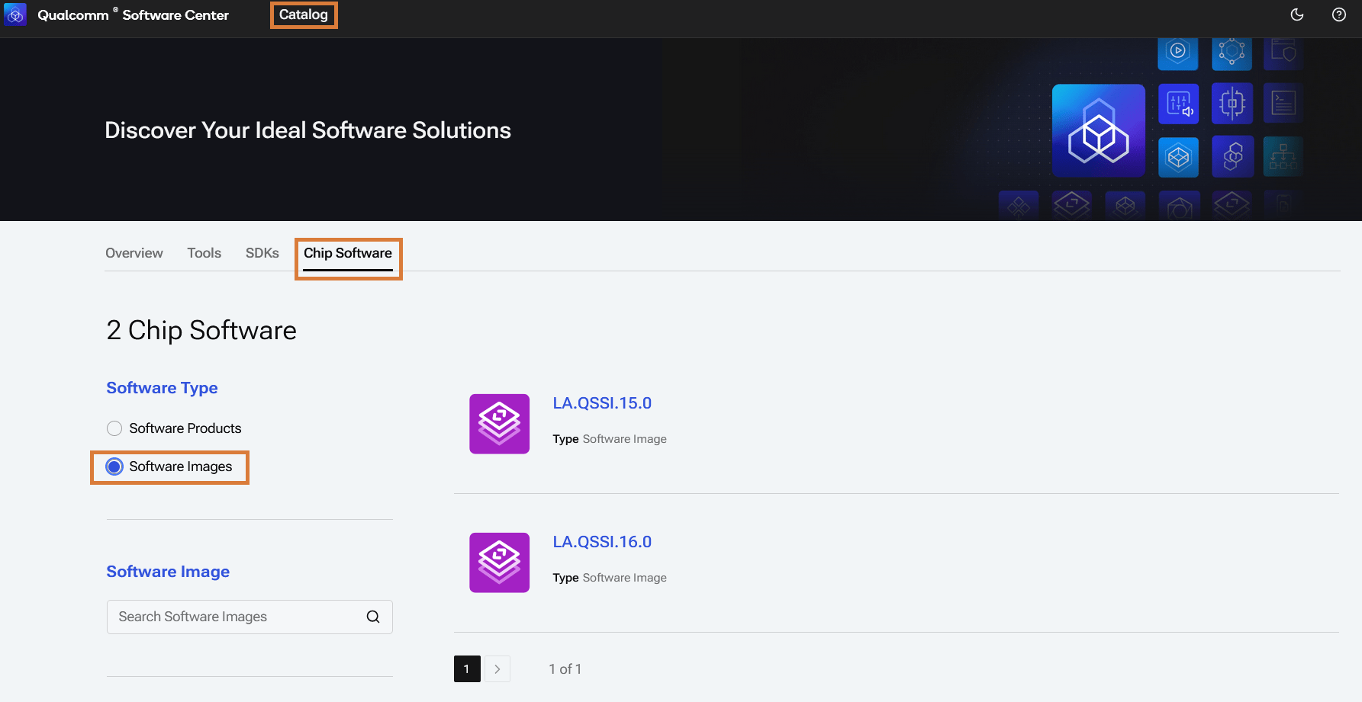Select the Software Images radio button

click(114, 466)
